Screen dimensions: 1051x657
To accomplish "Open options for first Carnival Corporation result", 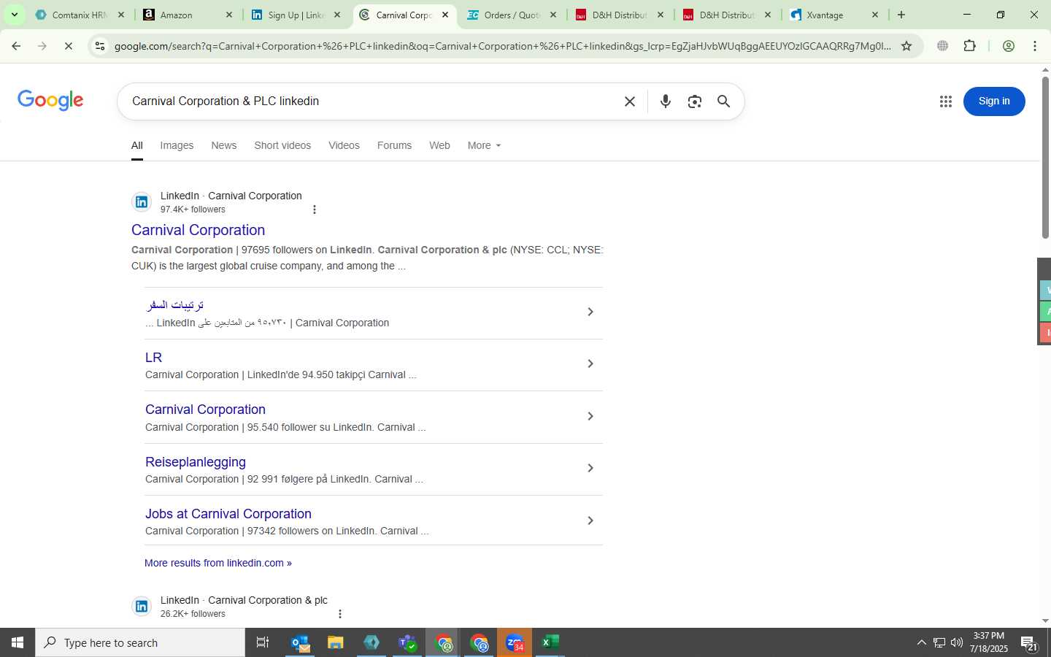I will click(315, 210).
